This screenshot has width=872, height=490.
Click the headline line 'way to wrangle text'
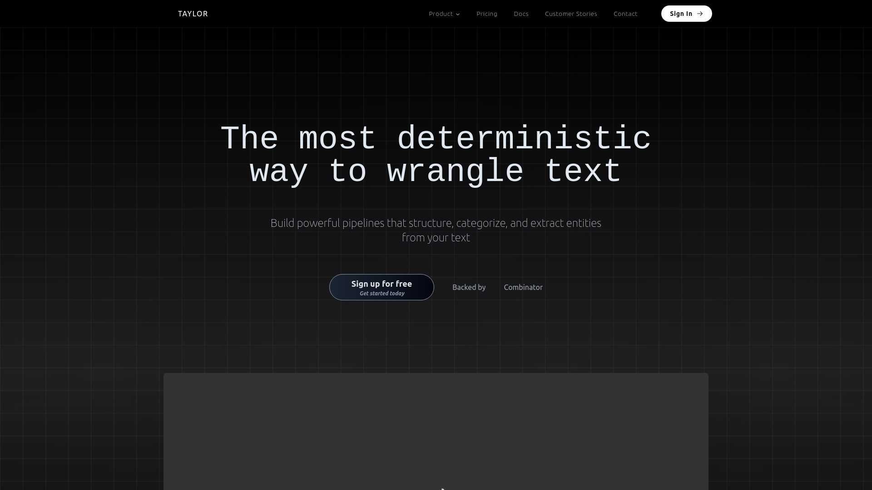click(x=436, y=171)
